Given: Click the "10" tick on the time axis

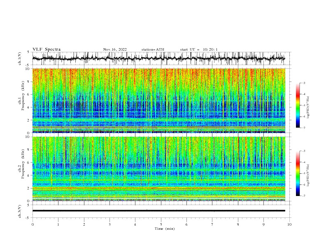Looking at the screenshot, I should pyautogui.click(x=289, y=224).
